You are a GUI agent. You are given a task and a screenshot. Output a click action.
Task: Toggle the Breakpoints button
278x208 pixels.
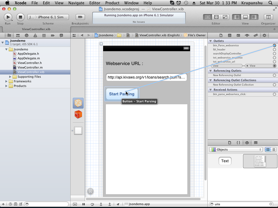80,17
